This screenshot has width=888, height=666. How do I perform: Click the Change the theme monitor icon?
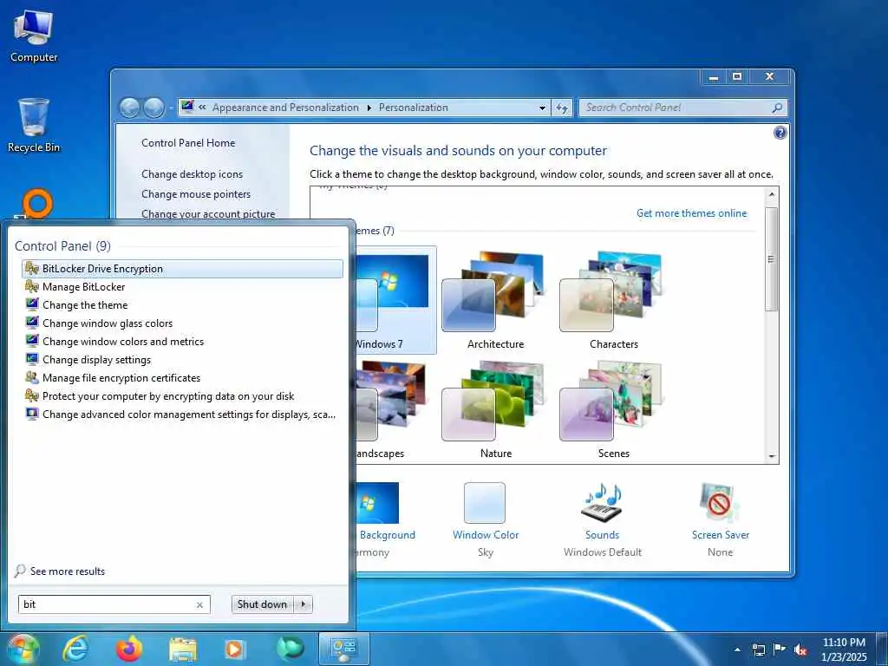[x=32, y=304]
